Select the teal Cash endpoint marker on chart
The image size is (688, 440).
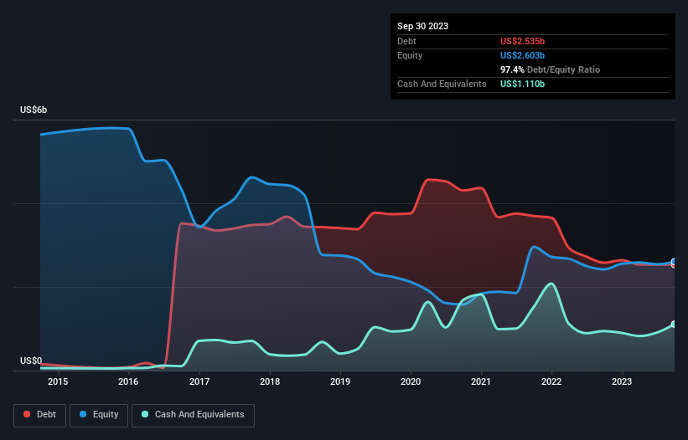click(675, 325)
